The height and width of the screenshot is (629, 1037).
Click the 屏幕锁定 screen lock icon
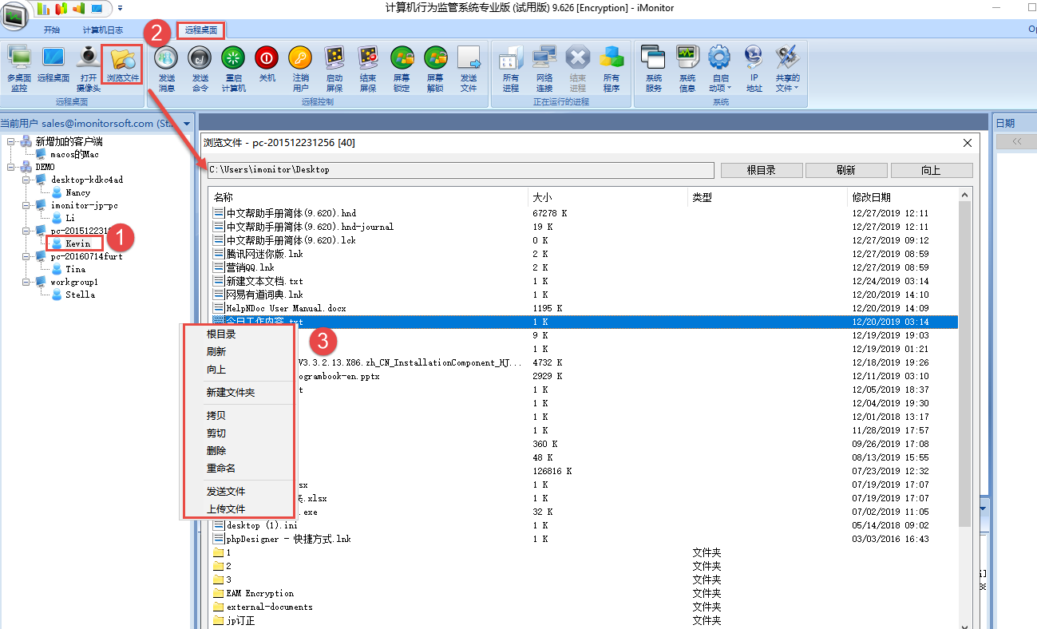point(402,67)
